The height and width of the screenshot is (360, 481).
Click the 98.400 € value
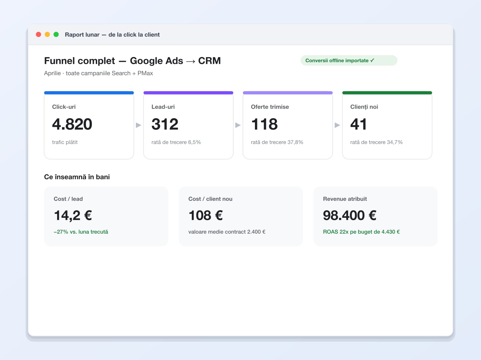(x=350, y=215)
